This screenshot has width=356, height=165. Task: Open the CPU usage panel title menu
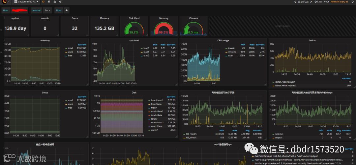[223, 41]
